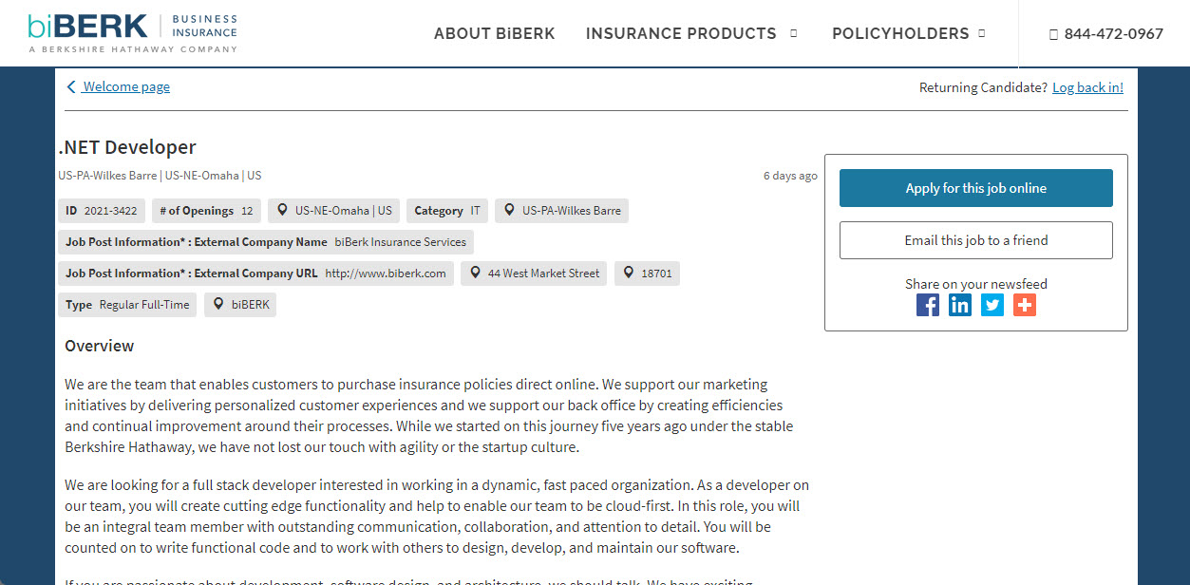Call the 844-472-0967 phone number

[x=1114, y=34]
